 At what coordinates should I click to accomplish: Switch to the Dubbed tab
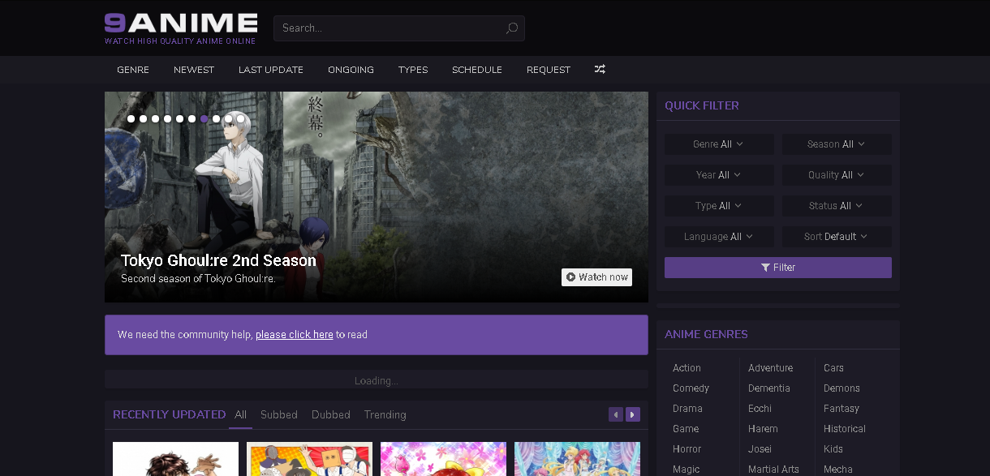coord(331,414)
